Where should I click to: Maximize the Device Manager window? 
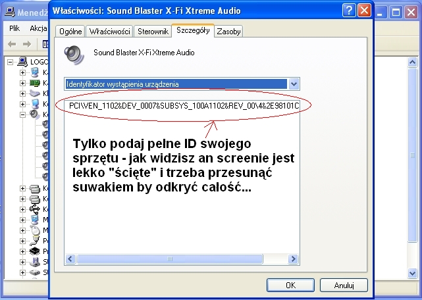(x=396, y=12)
